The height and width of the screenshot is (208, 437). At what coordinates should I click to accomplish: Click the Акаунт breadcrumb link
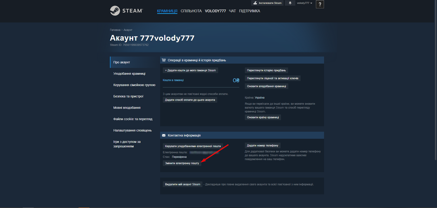click(x=128, y=30)
